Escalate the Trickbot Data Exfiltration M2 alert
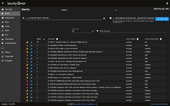This screenshot has height=106, width=170. (x=31, y=71)
